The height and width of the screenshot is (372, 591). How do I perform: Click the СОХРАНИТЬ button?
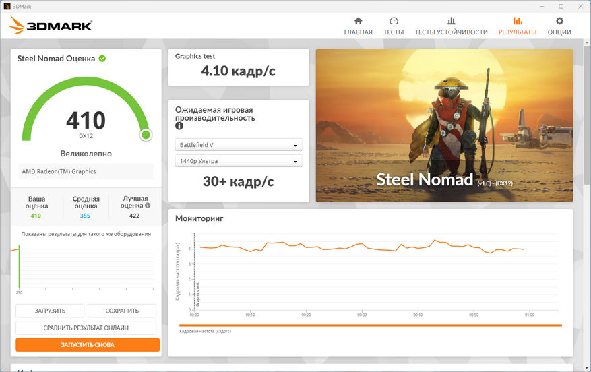(x=122, y=311)
